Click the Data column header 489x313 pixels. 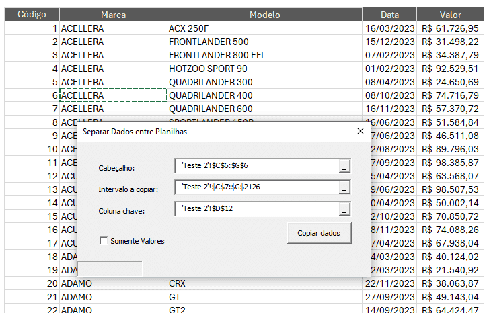click(389, 14)
